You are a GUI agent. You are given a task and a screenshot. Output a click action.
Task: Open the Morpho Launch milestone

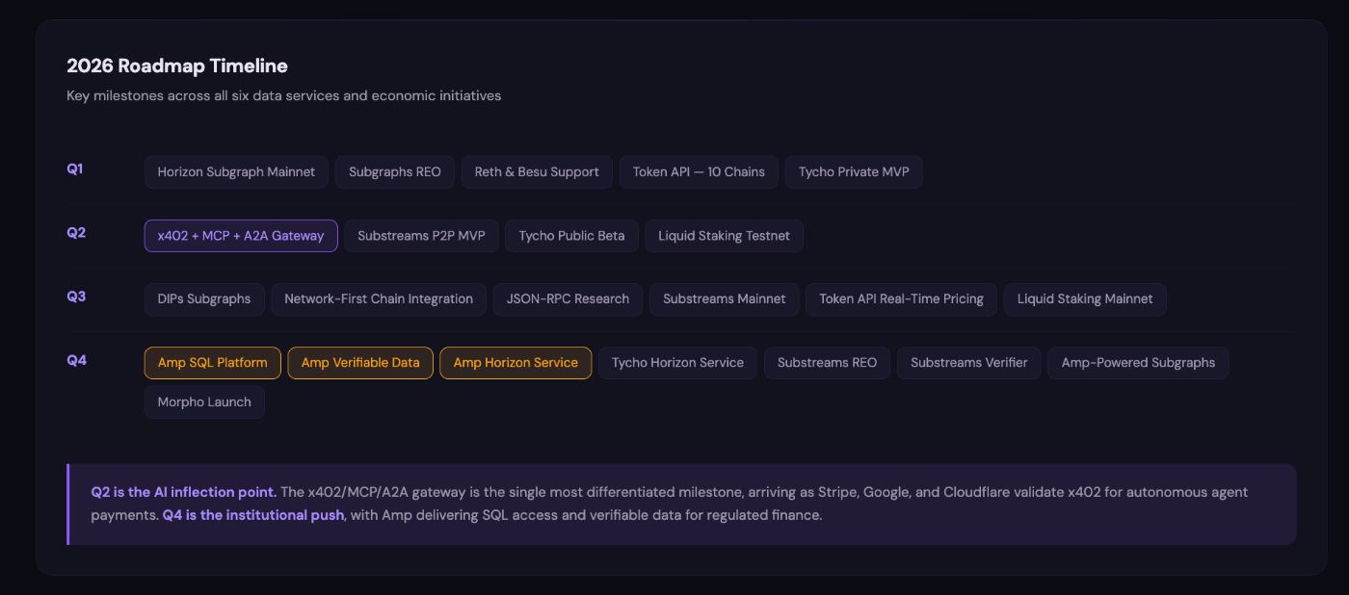coord(204,402)
